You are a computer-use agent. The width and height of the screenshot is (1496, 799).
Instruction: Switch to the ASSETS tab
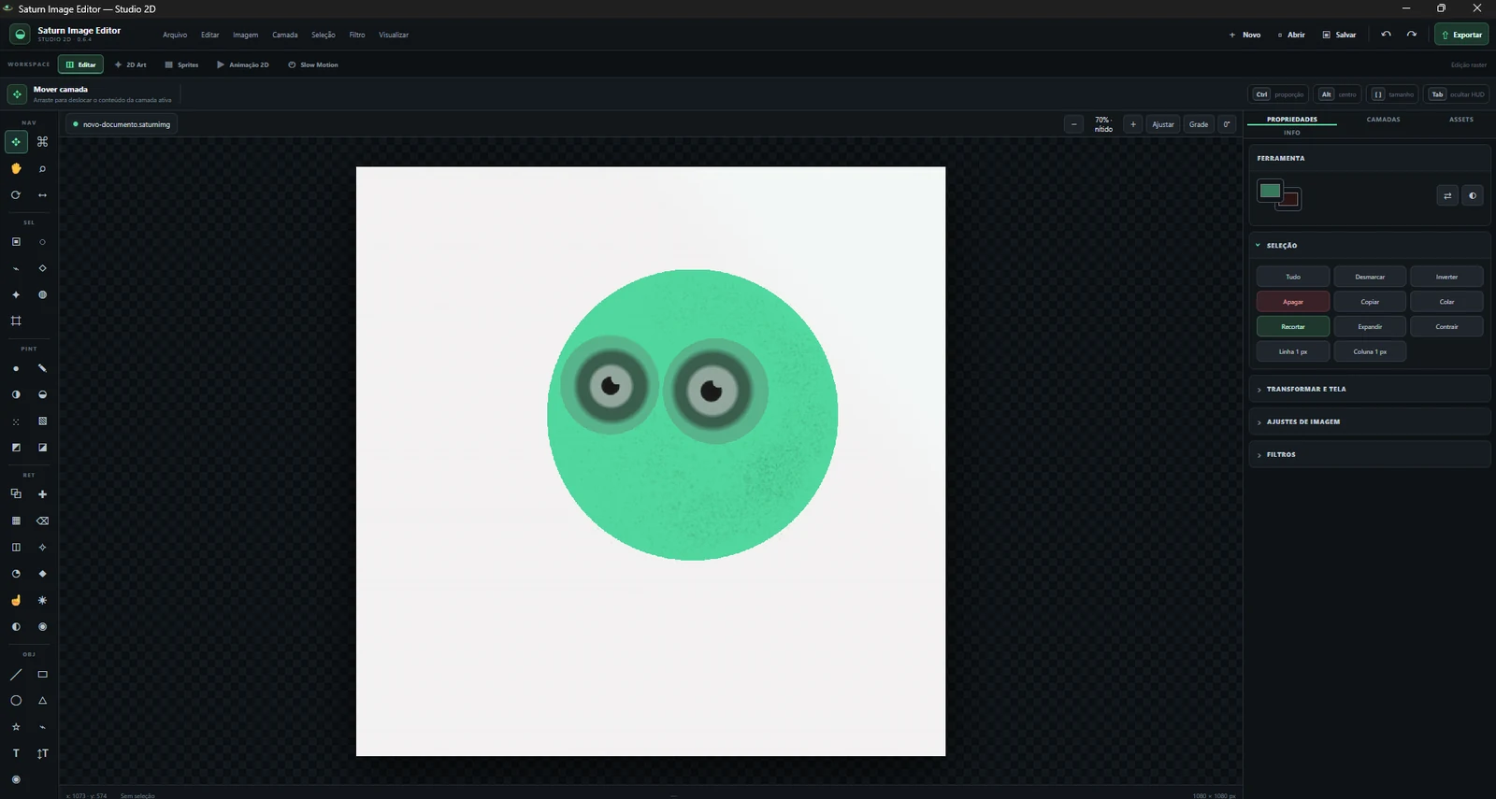(x=1461, y=120)
